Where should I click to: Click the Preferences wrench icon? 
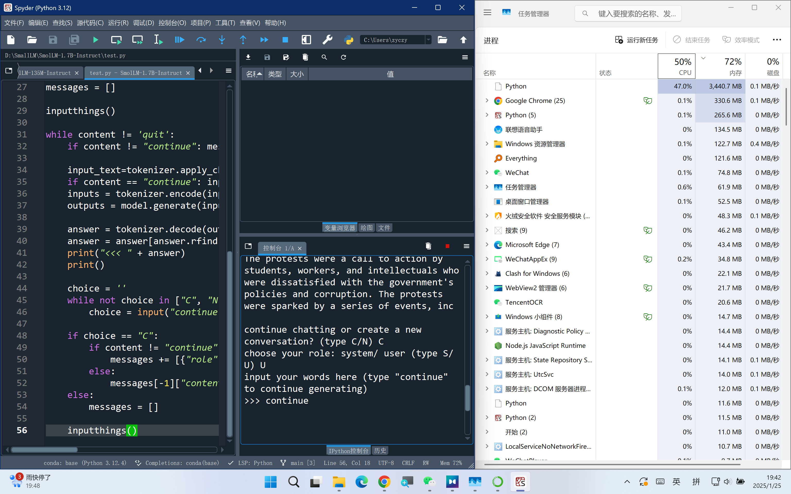click(327, 40)
